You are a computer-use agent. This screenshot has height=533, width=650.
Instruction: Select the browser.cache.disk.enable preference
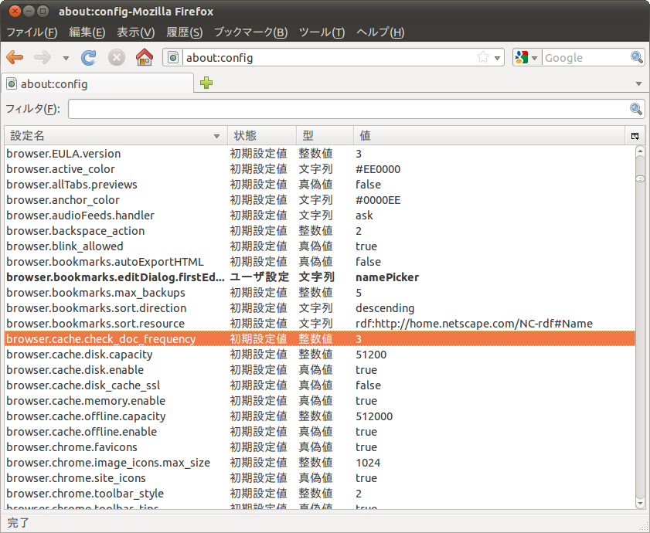pyautogui.click(x=320, y=370)
